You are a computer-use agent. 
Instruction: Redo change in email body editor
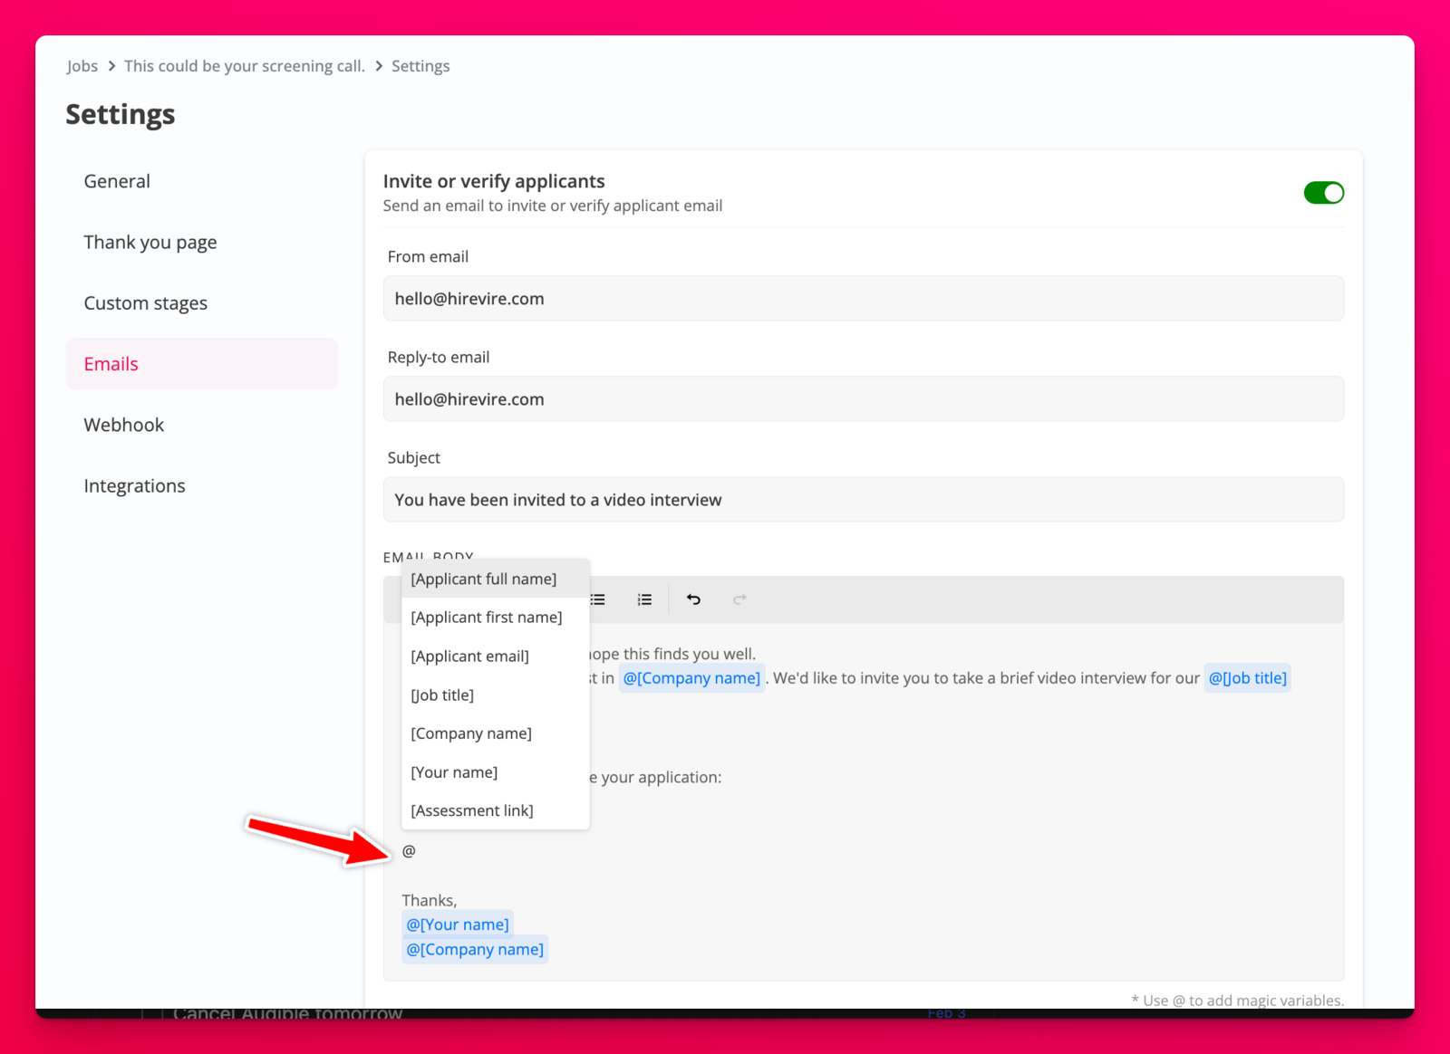tap(739, 599)
